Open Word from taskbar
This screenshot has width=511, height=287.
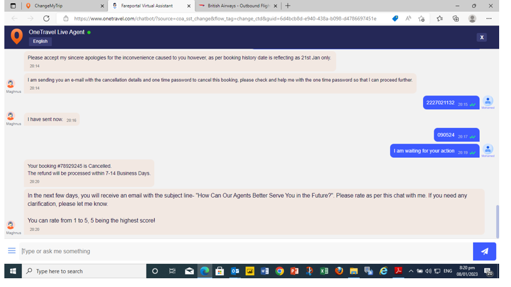click(265, 271)
